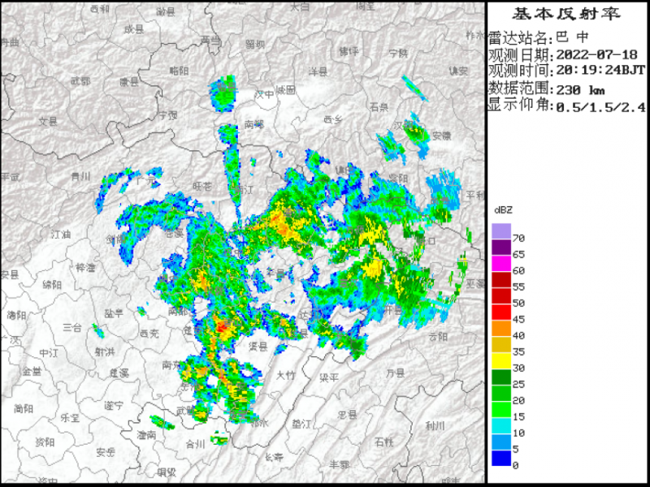This screenshot has height=487, width=650.
Task: Click the 梁平 county label on map
Action: click(x=329, y=377)
